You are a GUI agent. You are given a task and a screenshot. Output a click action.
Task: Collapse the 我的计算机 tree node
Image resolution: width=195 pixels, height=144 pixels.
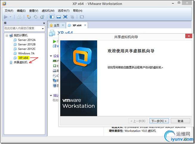(7, 35)
